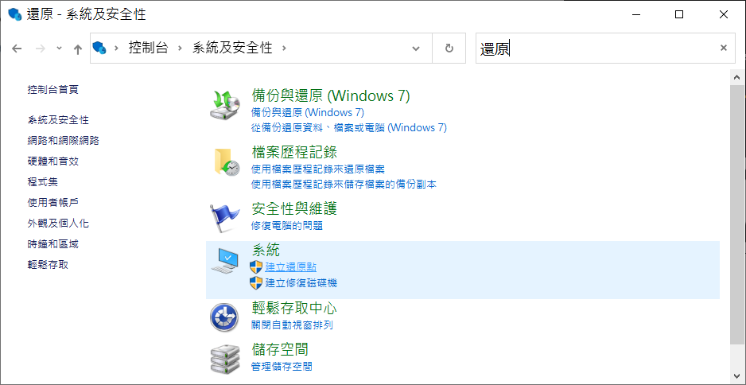Viewport: 746px width, 385px height.
Task: Open 硬體和音效 category
Action: click(53, 161)
